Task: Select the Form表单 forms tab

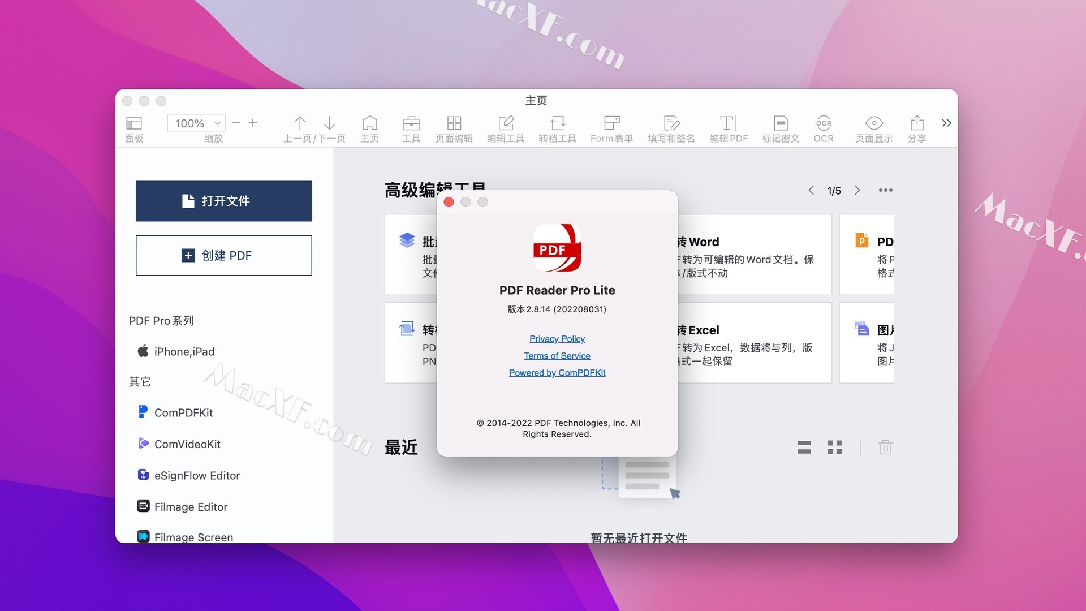Action: click(x=611, y=127)
